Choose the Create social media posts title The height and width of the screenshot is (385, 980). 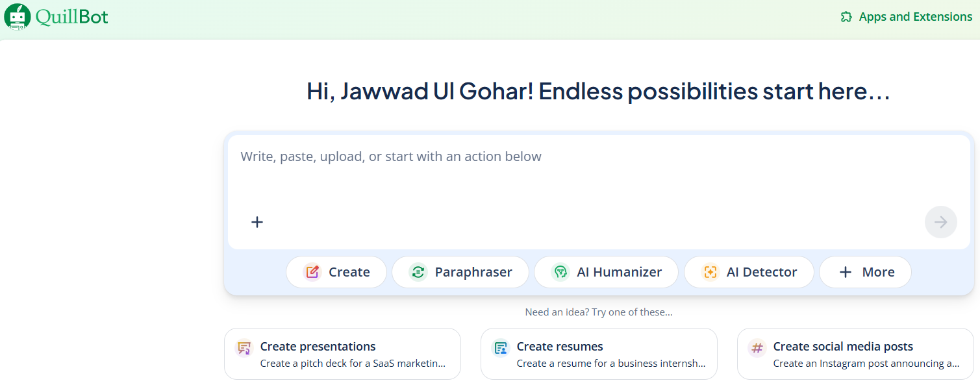[x=843, y=347]
